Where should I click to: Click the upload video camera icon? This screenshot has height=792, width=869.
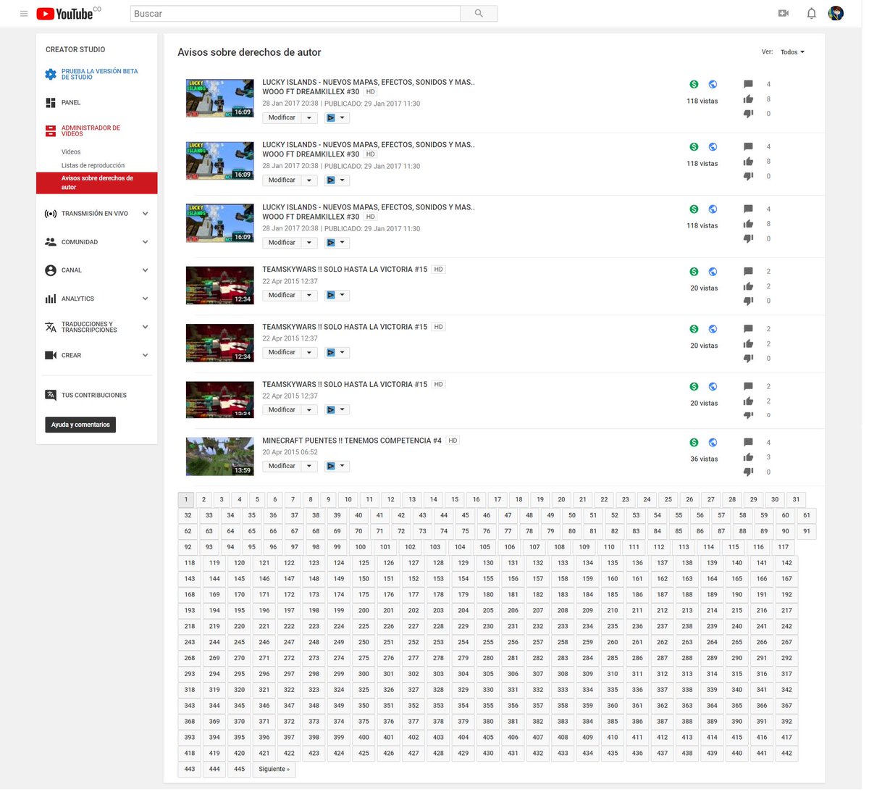[783, 13]
